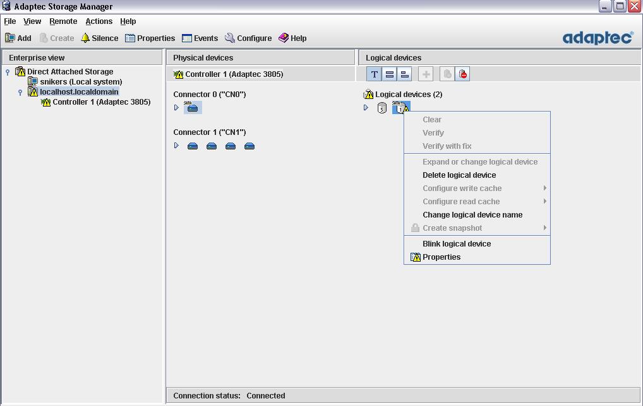Silence the alarm via Silence button
The width and height of the screenshot is (643, 406).
pos(99,38)
